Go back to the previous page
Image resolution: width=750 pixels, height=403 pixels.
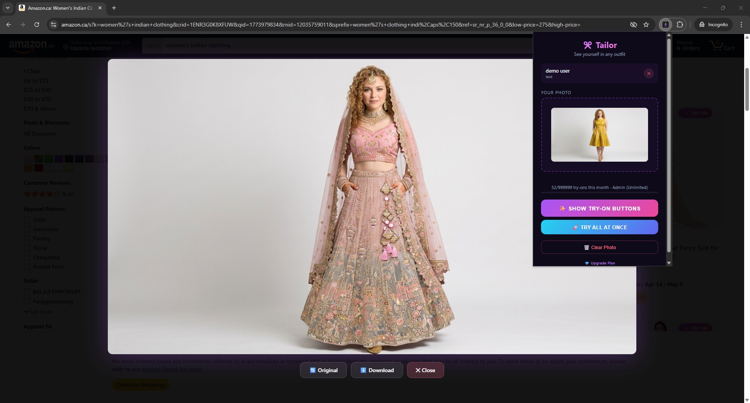(9, 25)
